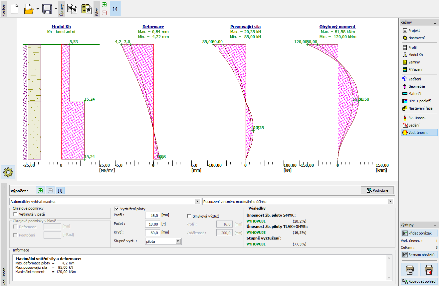Screen dimensions: 439x286
Task: Click the Modul Kh chart title link
Action: [61, 27]
